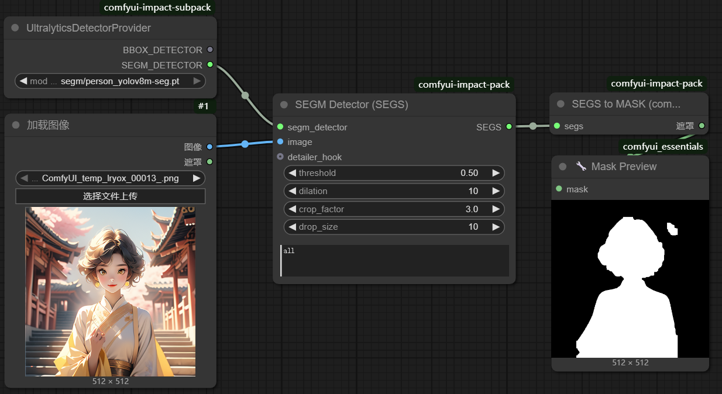Click the SEGS output port on detector
Image resolution: width=722 pixels, height=394 pixels.
click(x=509, y=127)
